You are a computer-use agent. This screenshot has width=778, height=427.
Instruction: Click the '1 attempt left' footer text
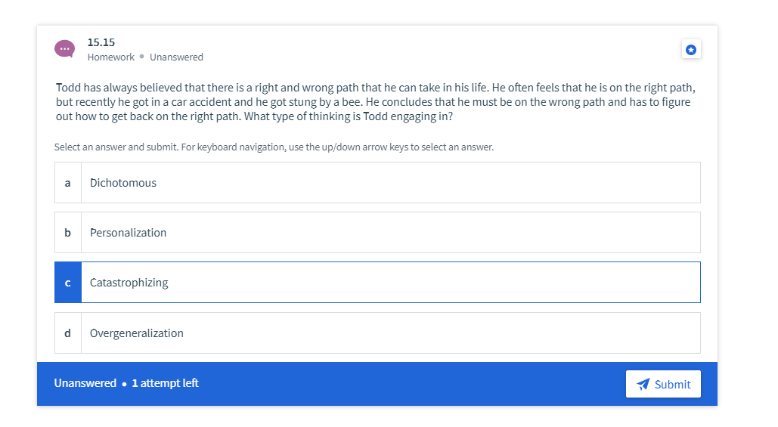[165, 383]
